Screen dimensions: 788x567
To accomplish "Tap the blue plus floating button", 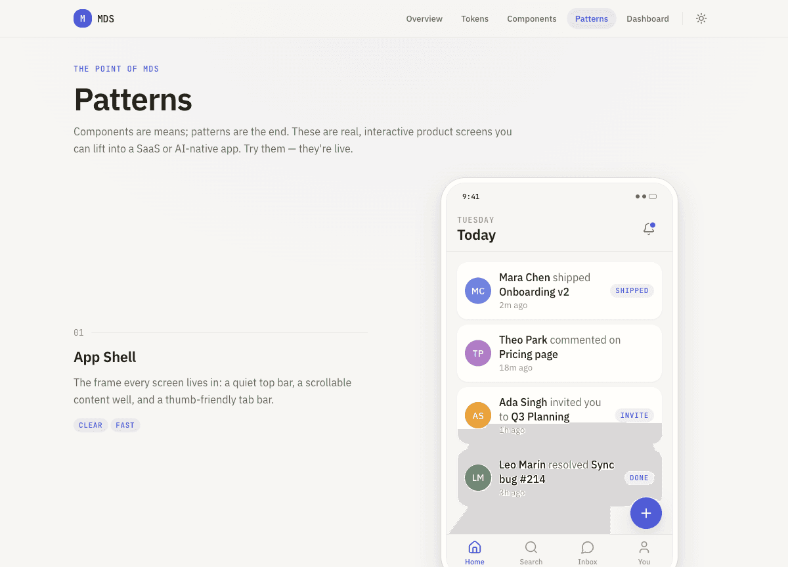I will (646, 513).
